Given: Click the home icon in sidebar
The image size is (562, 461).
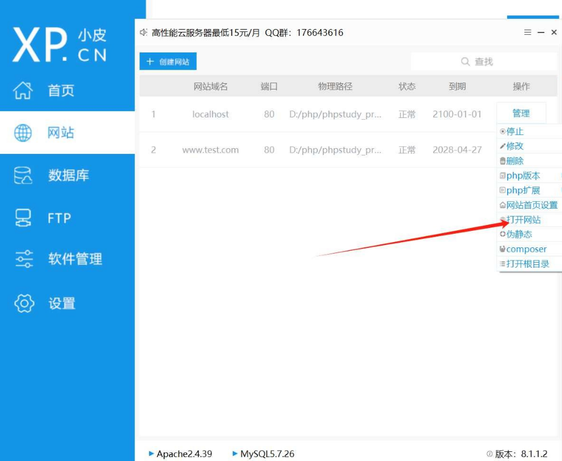Looking at the screenshot, I should pos(23,90).
